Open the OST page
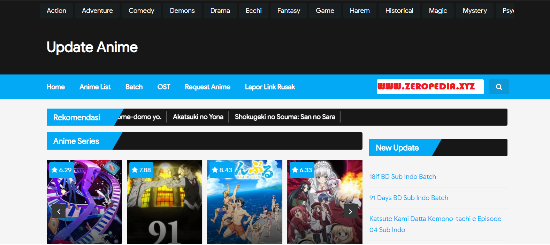The width and height of the screenshot is (550, 245). [x=164, y=87]
